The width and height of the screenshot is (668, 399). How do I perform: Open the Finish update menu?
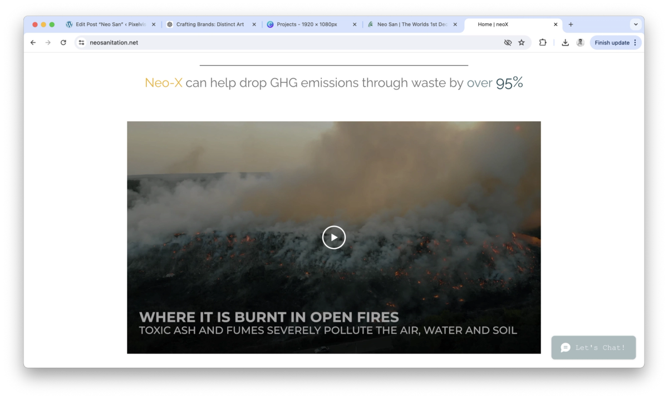(616, 42)
